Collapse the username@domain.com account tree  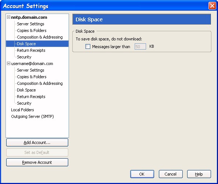(x=8, y=64)
